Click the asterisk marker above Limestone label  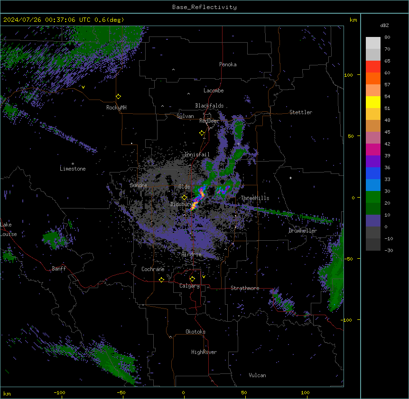click(73, 164)
